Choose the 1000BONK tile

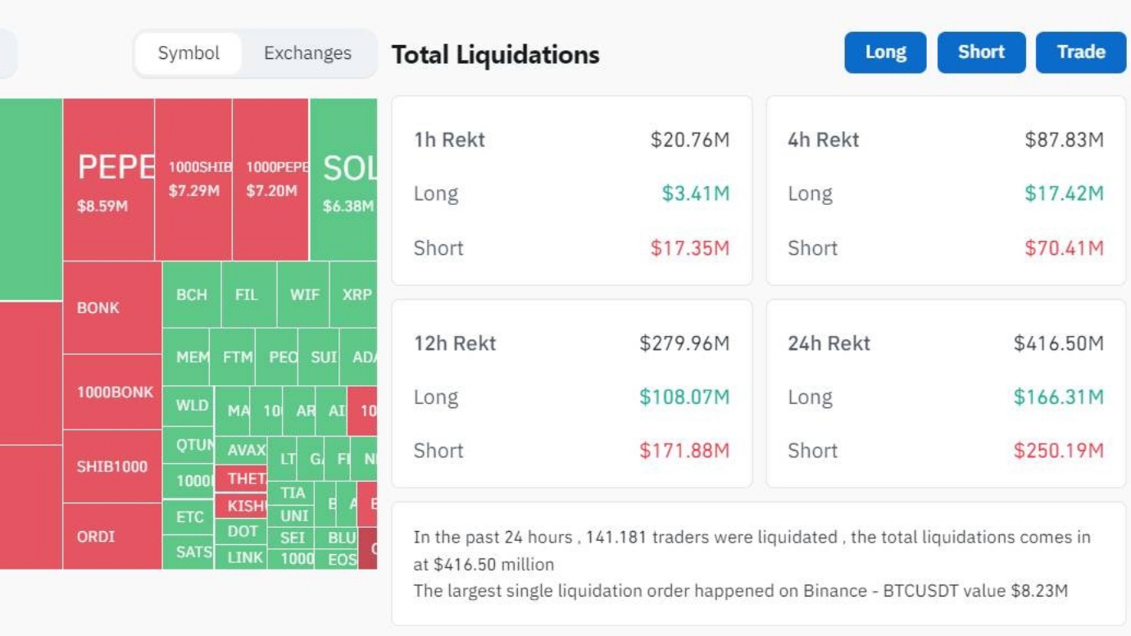click(112, 392)
